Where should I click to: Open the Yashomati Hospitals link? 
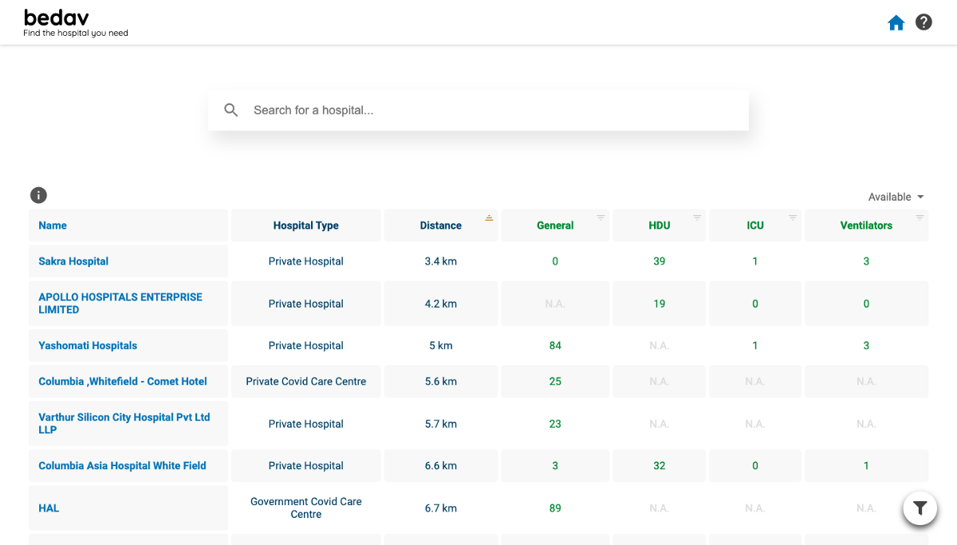(x=88, y=346)
